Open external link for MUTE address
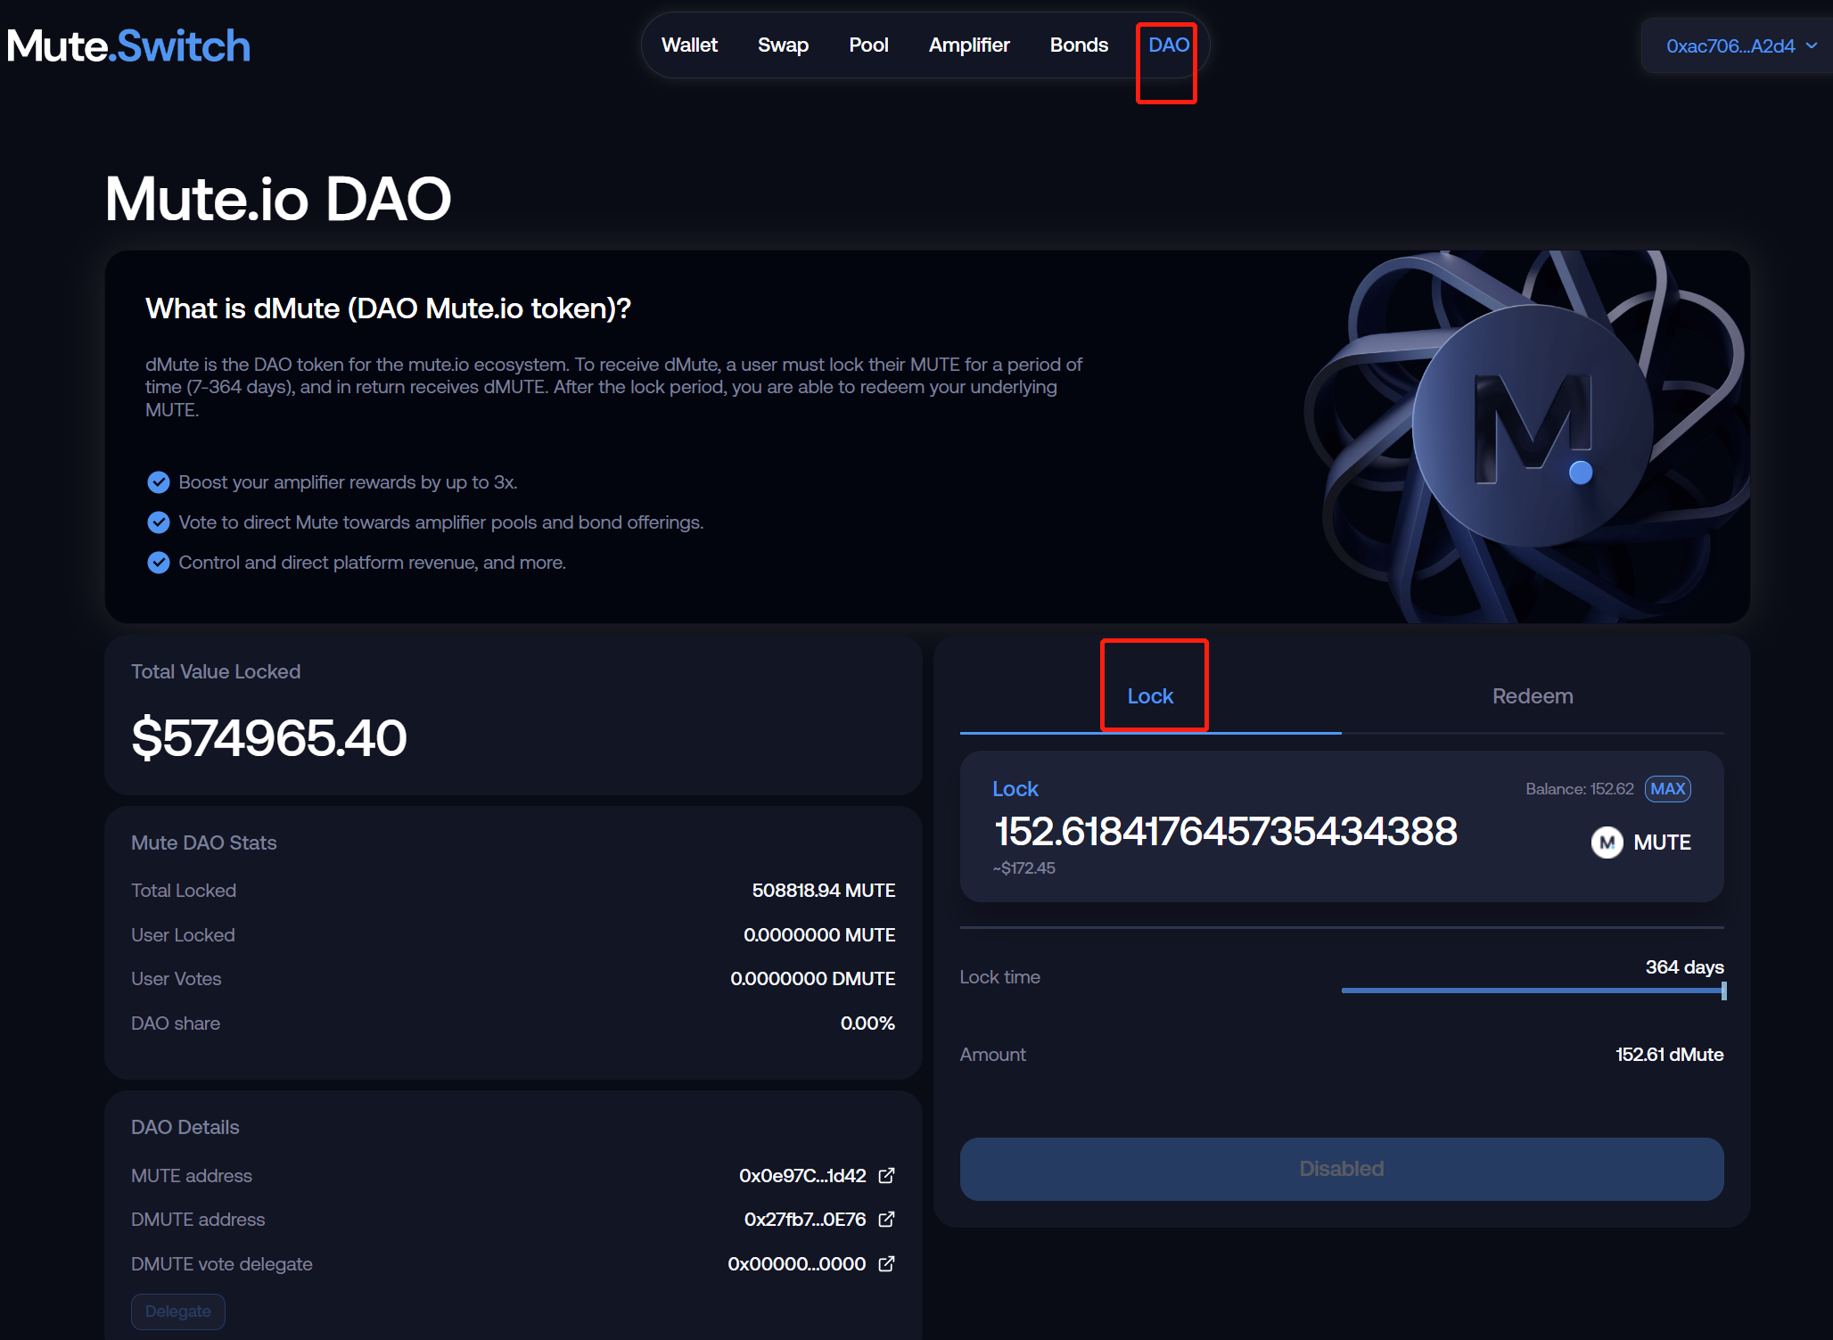Viewport: 1833px width, 1340px height. click(x=886, y=1175)
